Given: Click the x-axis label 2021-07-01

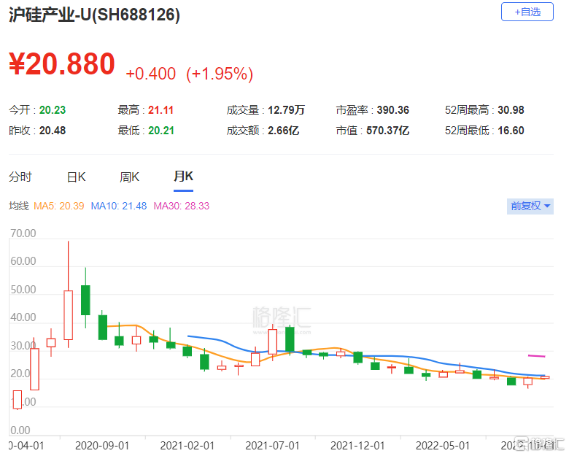Looking at the screenshot, I should coord(273,446).
